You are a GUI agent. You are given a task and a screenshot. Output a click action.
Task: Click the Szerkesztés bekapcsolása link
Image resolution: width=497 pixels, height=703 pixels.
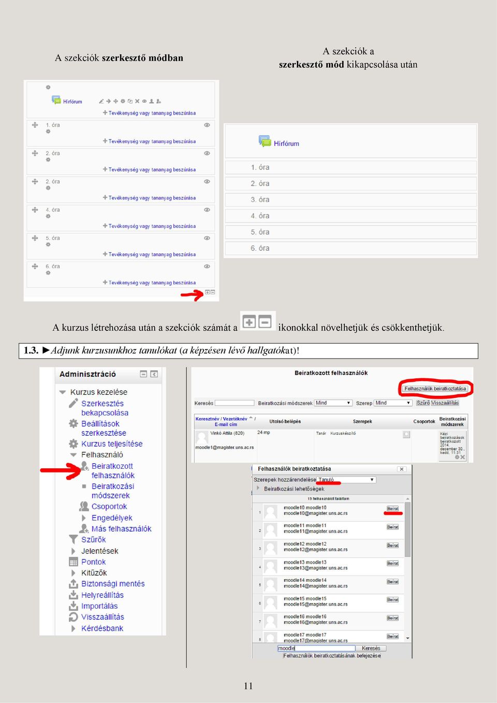click(105, 408)
